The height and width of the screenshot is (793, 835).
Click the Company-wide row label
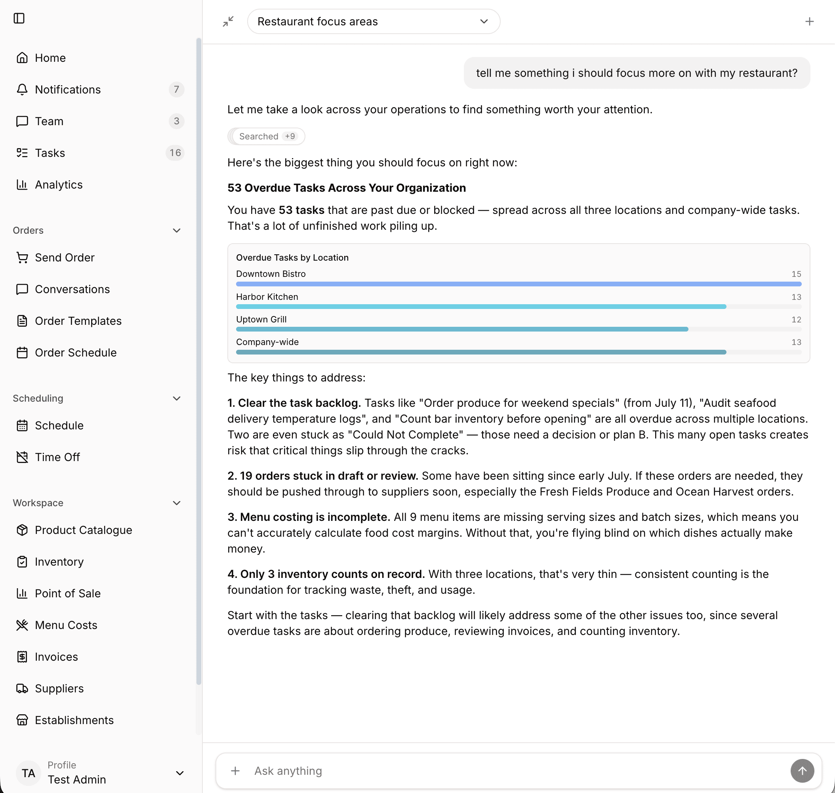[x=267, y=342]
